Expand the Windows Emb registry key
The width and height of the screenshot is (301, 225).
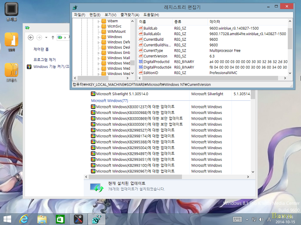tap(98, 53)
